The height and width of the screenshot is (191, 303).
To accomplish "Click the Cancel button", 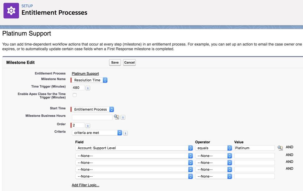I will (x=129, y=62).
